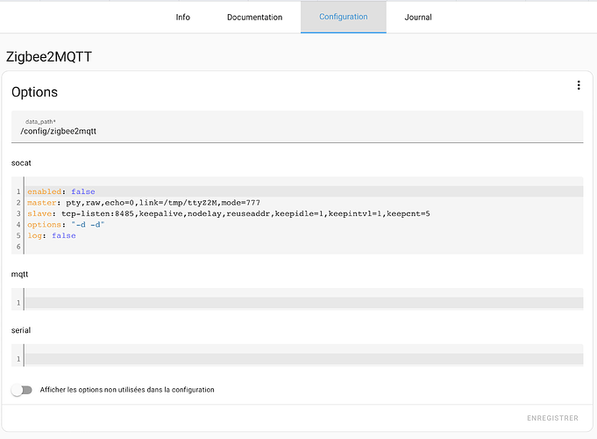This screenshot has height=439, width=597.
Task: Open the Options three-dot overflow menu
Action: click(x=579, y=85)
